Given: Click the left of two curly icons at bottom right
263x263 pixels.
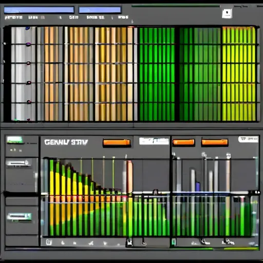Looking at the screenshot, I should [203, 241].
